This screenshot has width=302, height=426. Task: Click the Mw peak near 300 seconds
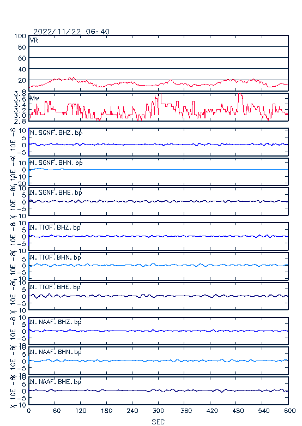tap(160, 94)
